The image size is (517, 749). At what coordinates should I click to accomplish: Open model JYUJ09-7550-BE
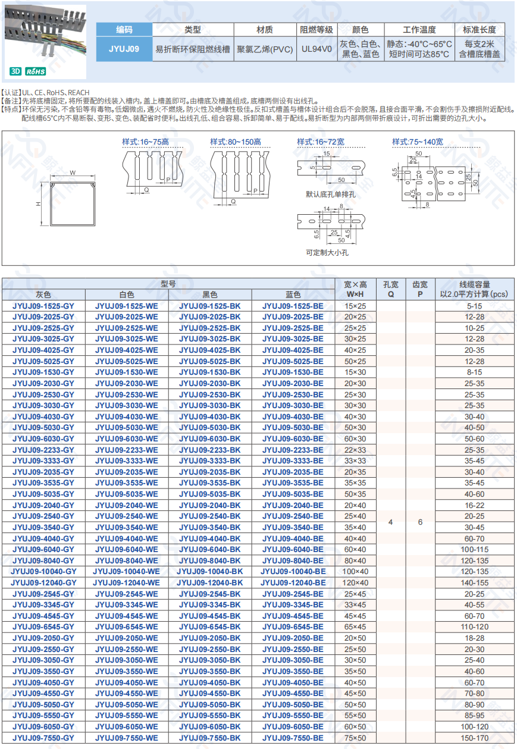coord(293,738)
